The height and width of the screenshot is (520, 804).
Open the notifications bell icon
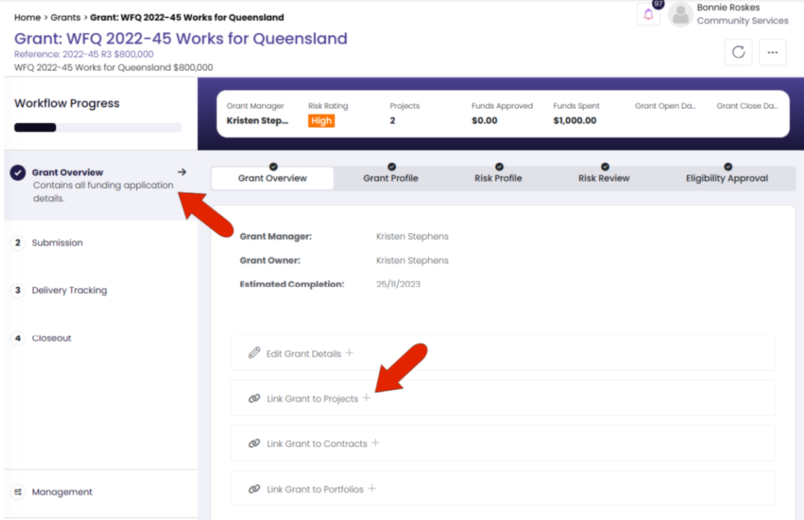[648, 15]
